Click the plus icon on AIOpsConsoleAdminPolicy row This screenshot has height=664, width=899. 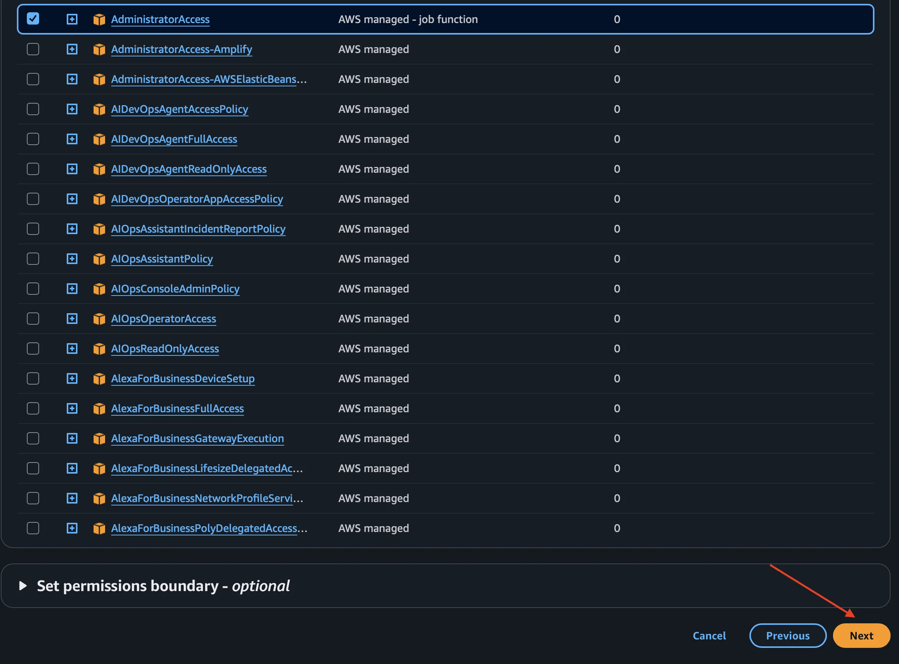72,289
